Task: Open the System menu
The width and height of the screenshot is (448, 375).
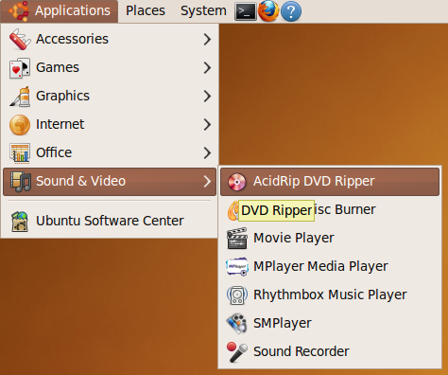Action: coord(203,11)
